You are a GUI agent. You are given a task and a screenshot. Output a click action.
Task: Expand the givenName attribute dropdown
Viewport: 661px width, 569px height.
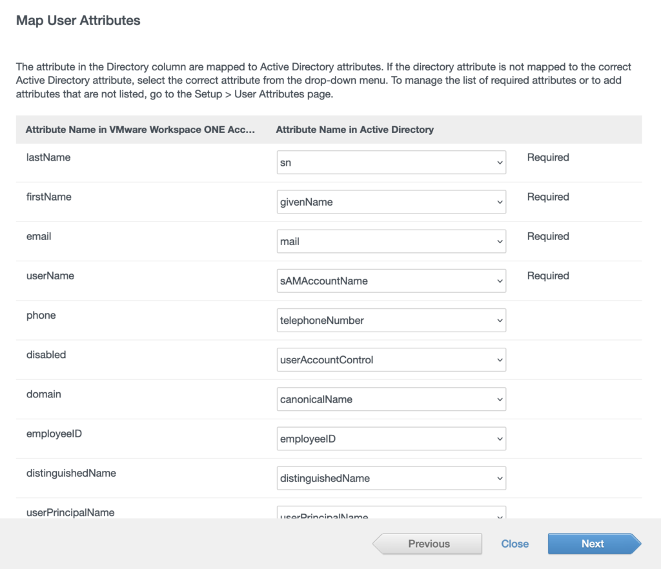[391, 202]
